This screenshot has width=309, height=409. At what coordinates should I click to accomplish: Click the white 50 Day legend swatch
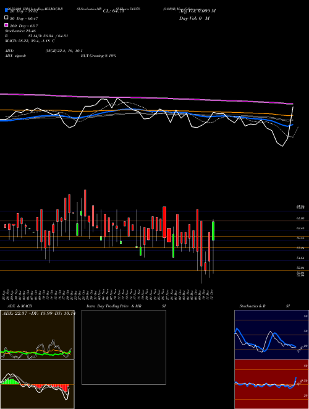tap(7, 18)
